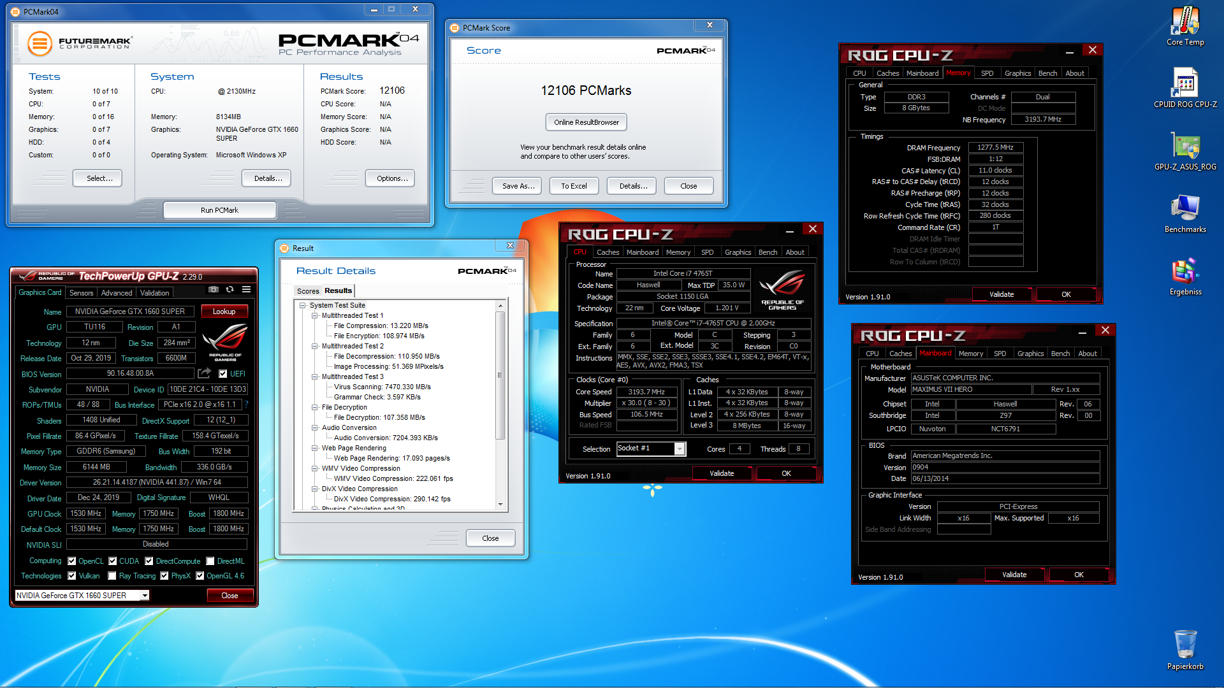Collapse Multithreaded Test 3 node

click(x=315, y=377)
